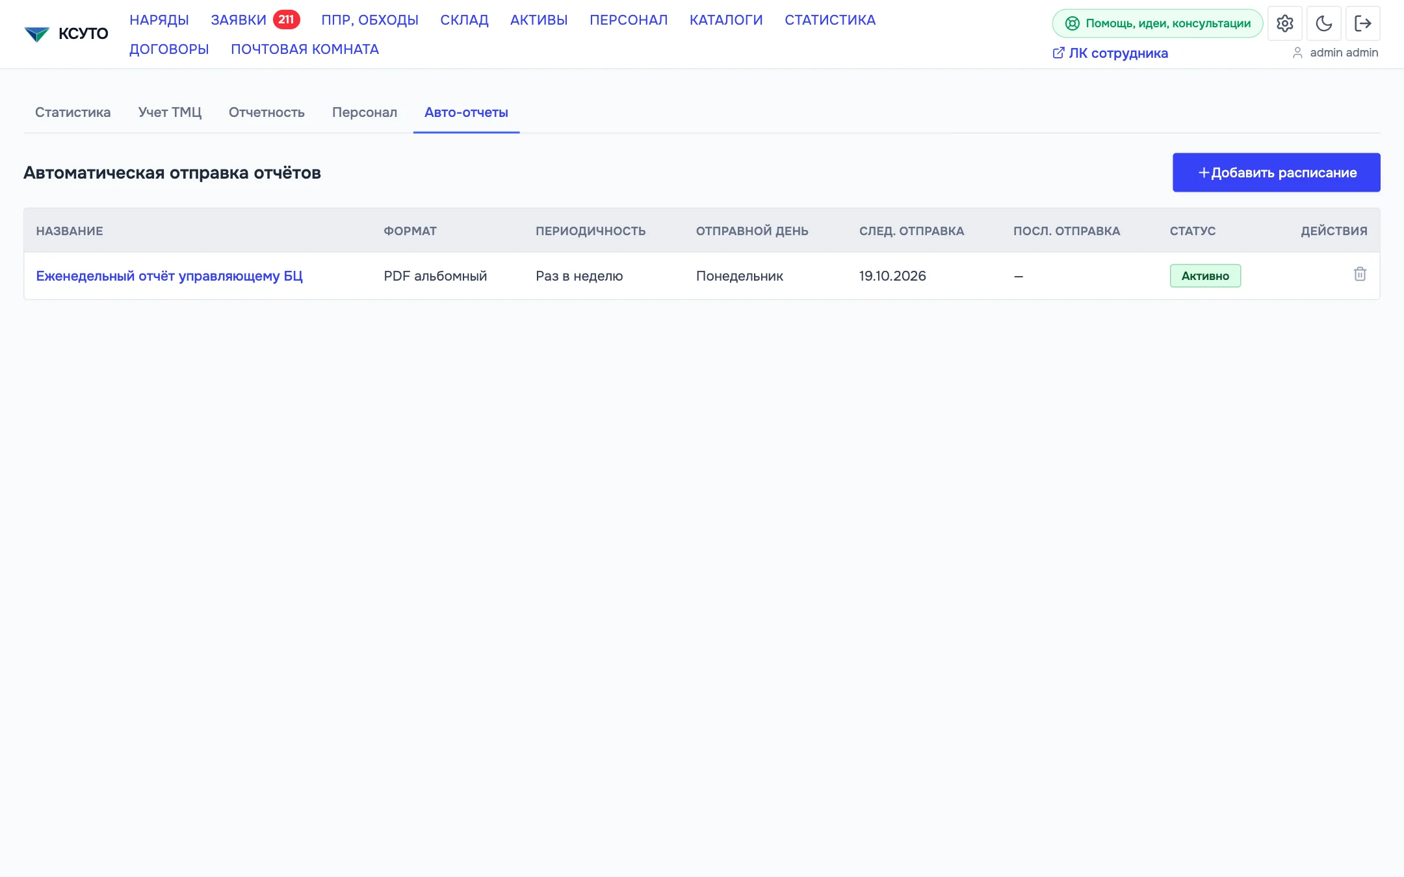The height and width of the screenshot is (877, 1404).
Task: Click ФОРМАТ column header
Action: pos(410,231)
